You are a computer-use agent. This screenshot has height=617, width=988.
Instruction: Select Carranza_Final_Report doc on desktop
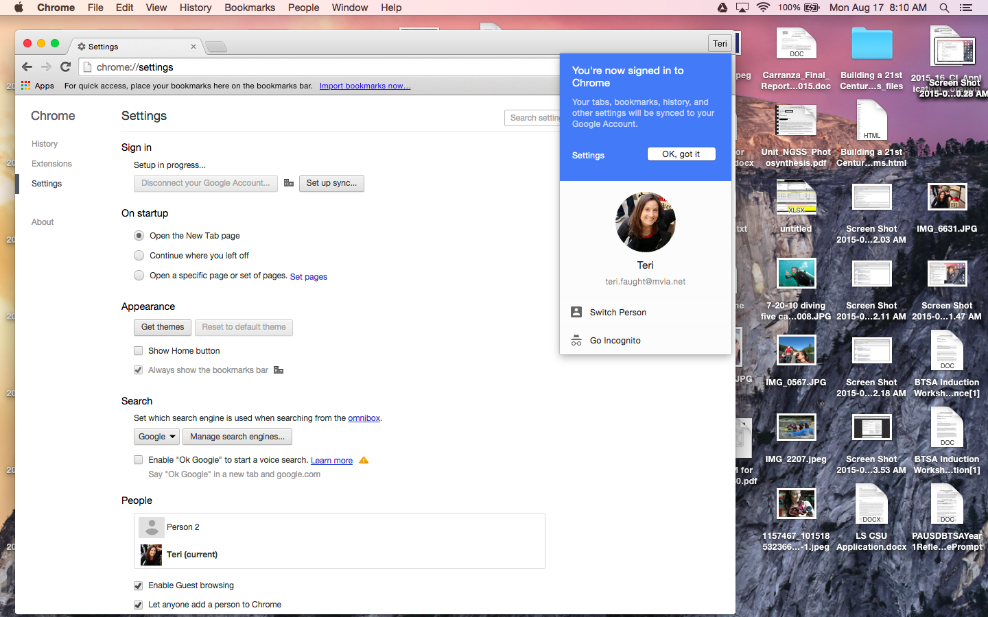click(796, 44)
